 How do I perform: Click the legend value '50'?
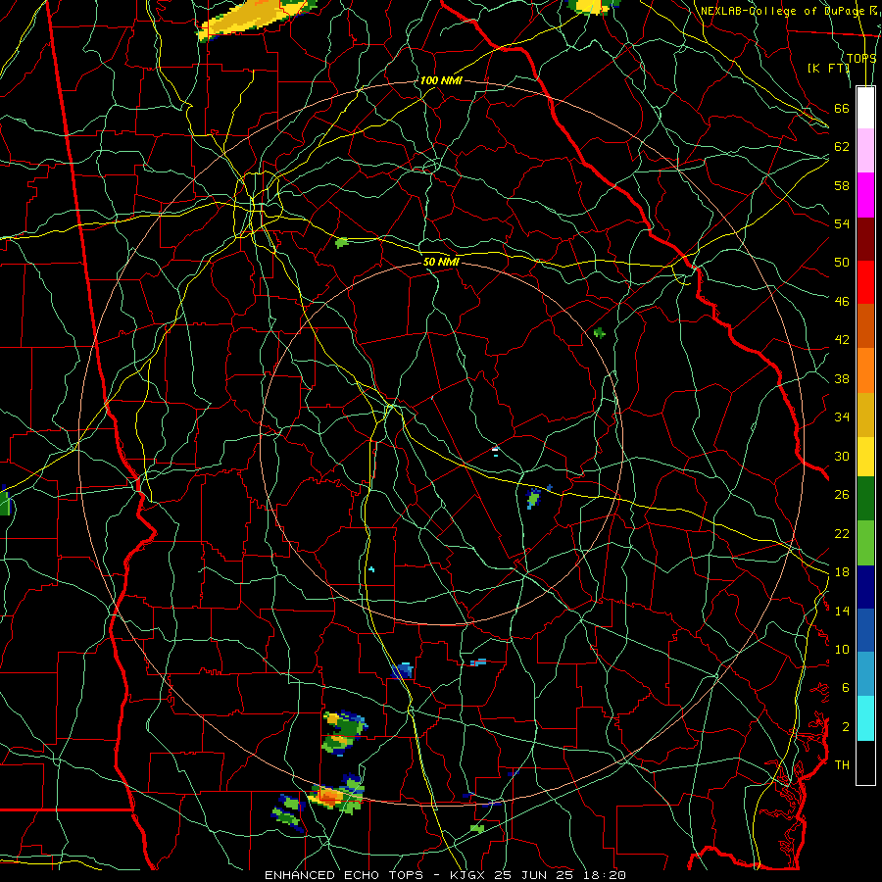tap(842, 262)
